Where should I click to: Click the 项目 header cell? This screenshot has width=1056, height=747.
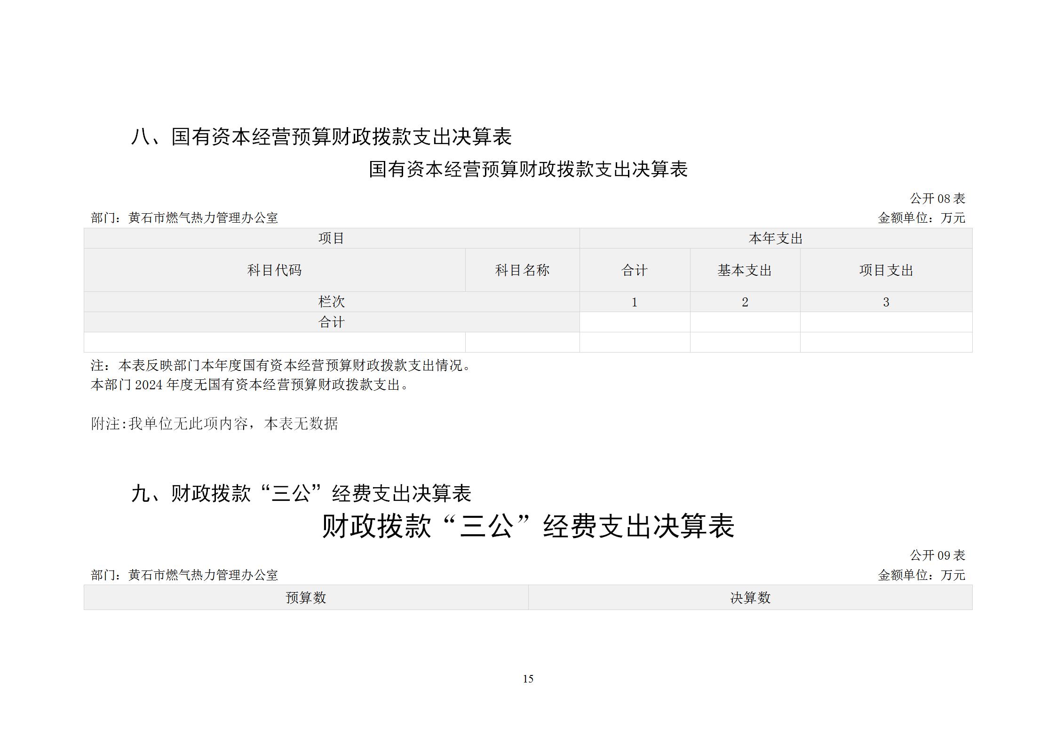point(331,238)
